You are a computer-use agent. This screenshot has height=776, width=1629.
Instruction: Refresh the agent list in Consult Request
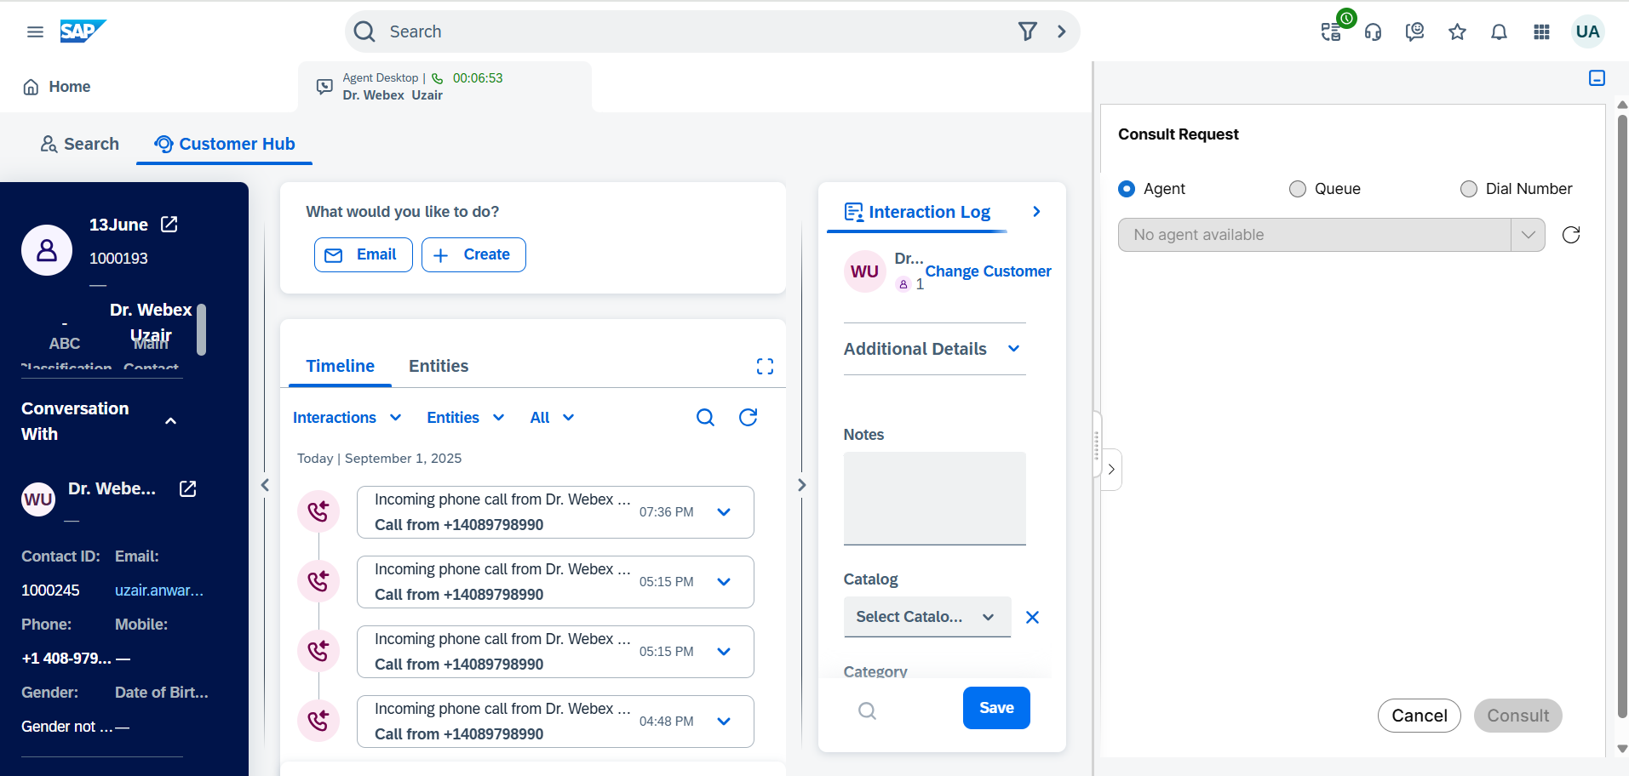pos(1571,235)
